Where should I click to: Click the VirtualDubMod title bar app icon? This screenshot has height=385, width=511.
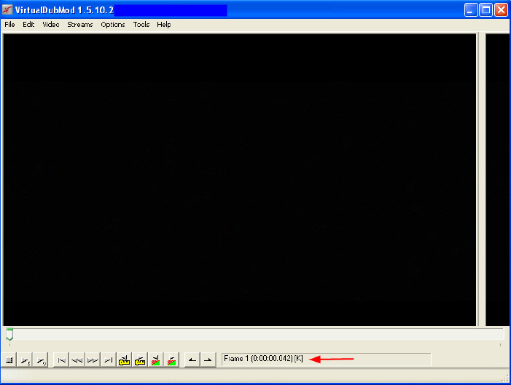[7, 10]
